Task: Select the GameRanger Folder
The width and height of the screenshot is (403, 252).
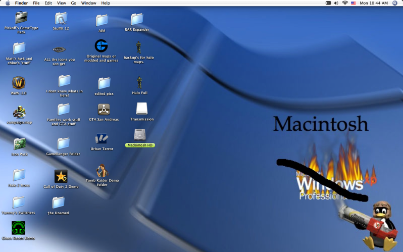Action: (x=63, y=143)
